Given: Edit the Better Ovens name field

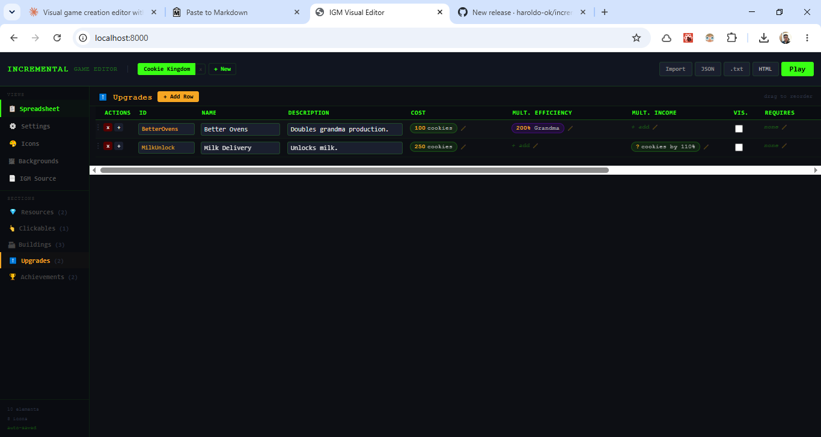Looking at the screenshot, I should [240, 129].
